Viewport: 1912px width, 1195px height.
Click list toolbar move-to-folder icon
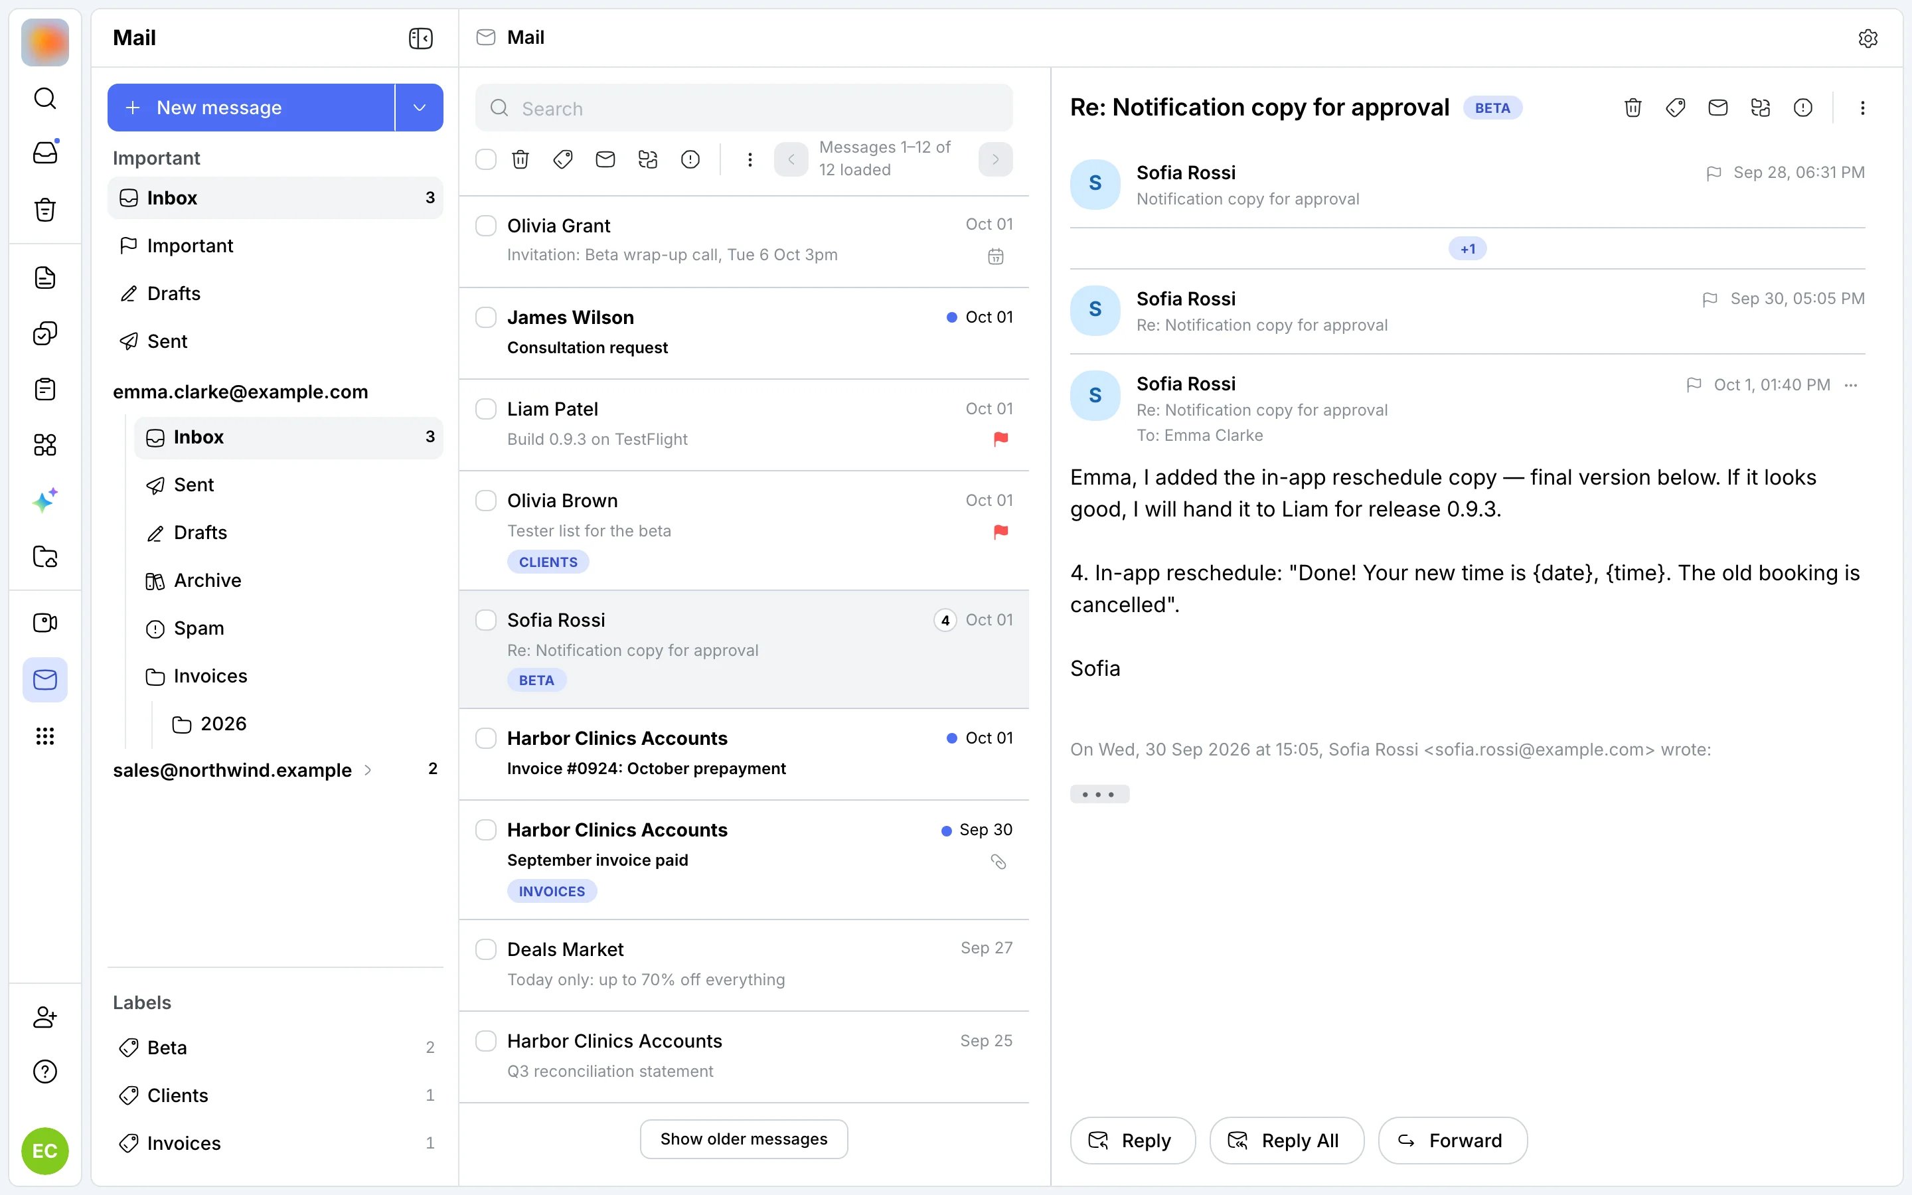click(x=648, y=159)
